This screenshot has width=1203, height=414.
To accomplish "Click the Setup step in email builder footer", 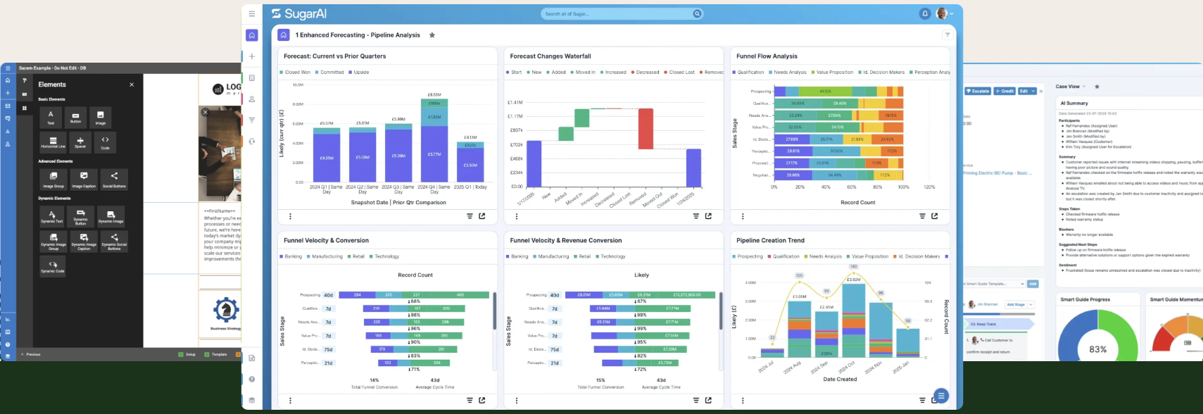I will [187, 354].
